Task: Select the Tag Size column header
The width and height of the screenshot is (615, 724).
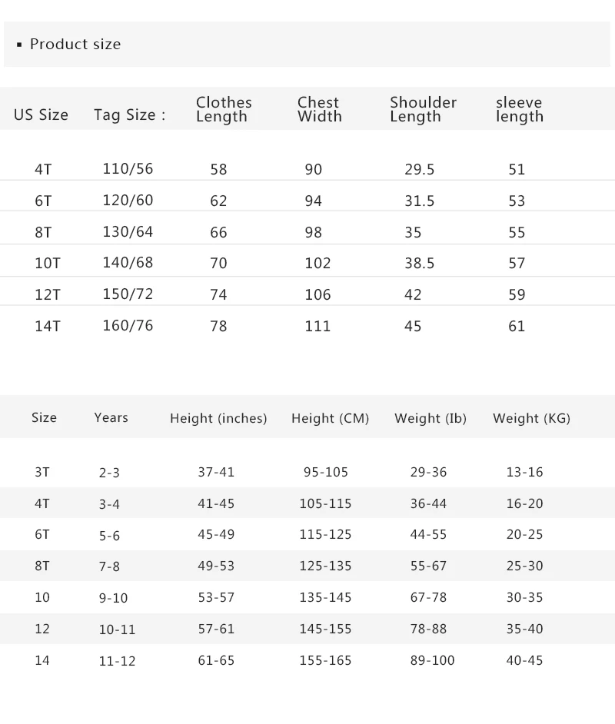Action: [x=129, y=115]
